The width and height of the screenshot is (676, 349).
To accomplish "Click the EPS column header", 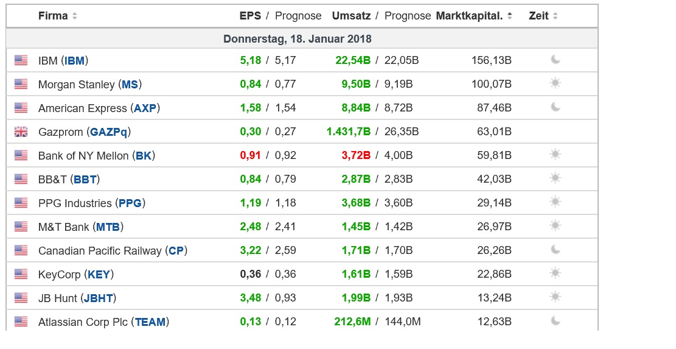I will click(250, 16).
